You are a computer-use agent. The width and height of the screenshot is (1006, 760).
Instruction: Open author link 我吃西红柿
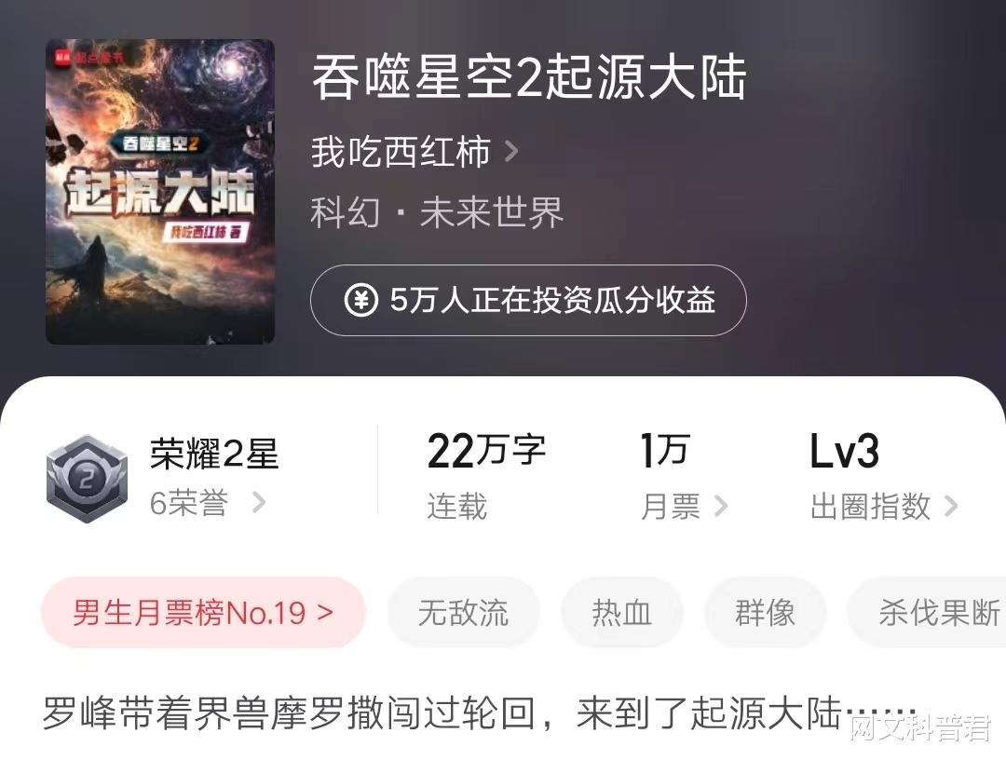pos(401,152)
